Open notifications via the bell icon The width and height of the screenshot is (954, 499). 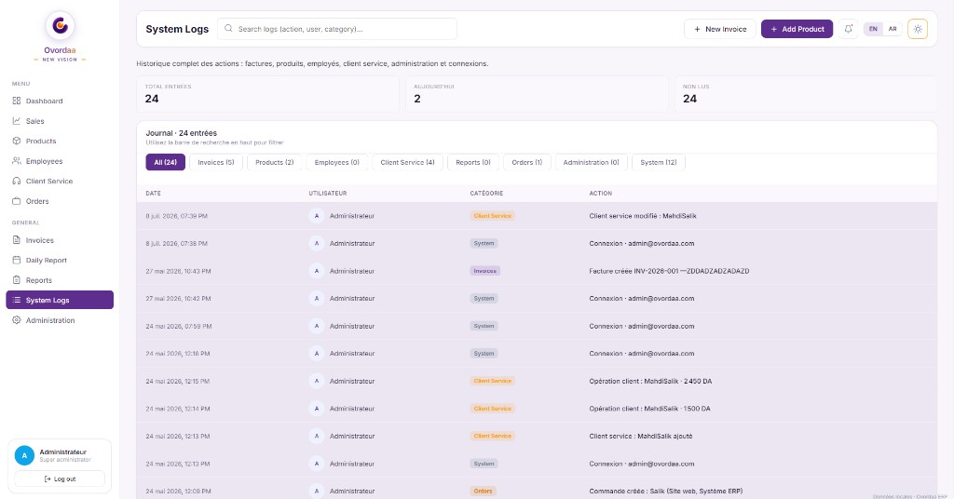pos(848,29)
